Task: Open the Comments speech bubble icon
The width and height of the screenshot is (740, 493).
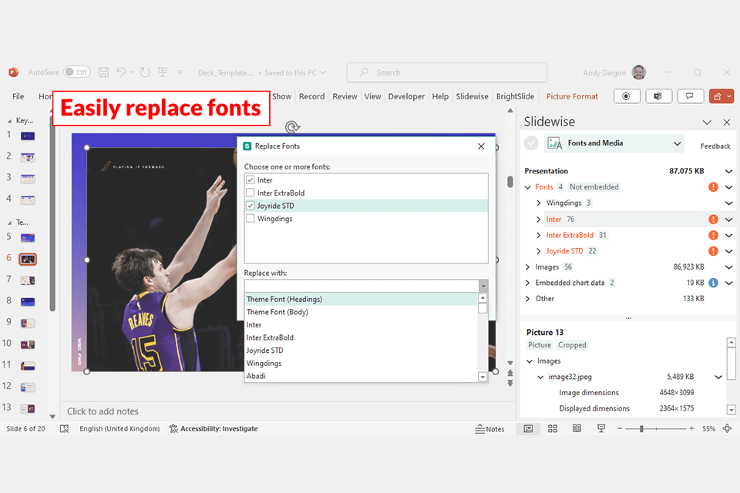Action: (x=691, y=96)
